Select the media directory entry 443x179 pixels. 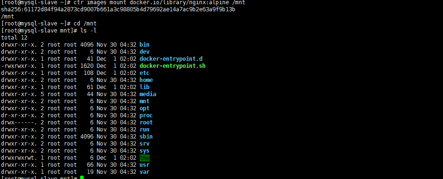[x=148, y=94]
